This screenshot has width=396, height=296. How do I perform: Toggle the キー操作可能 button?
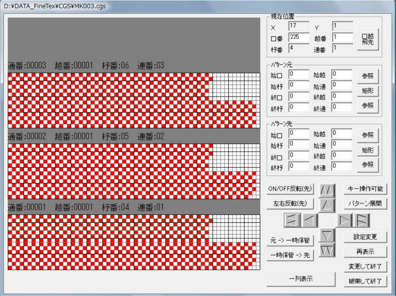pos(365,189)
